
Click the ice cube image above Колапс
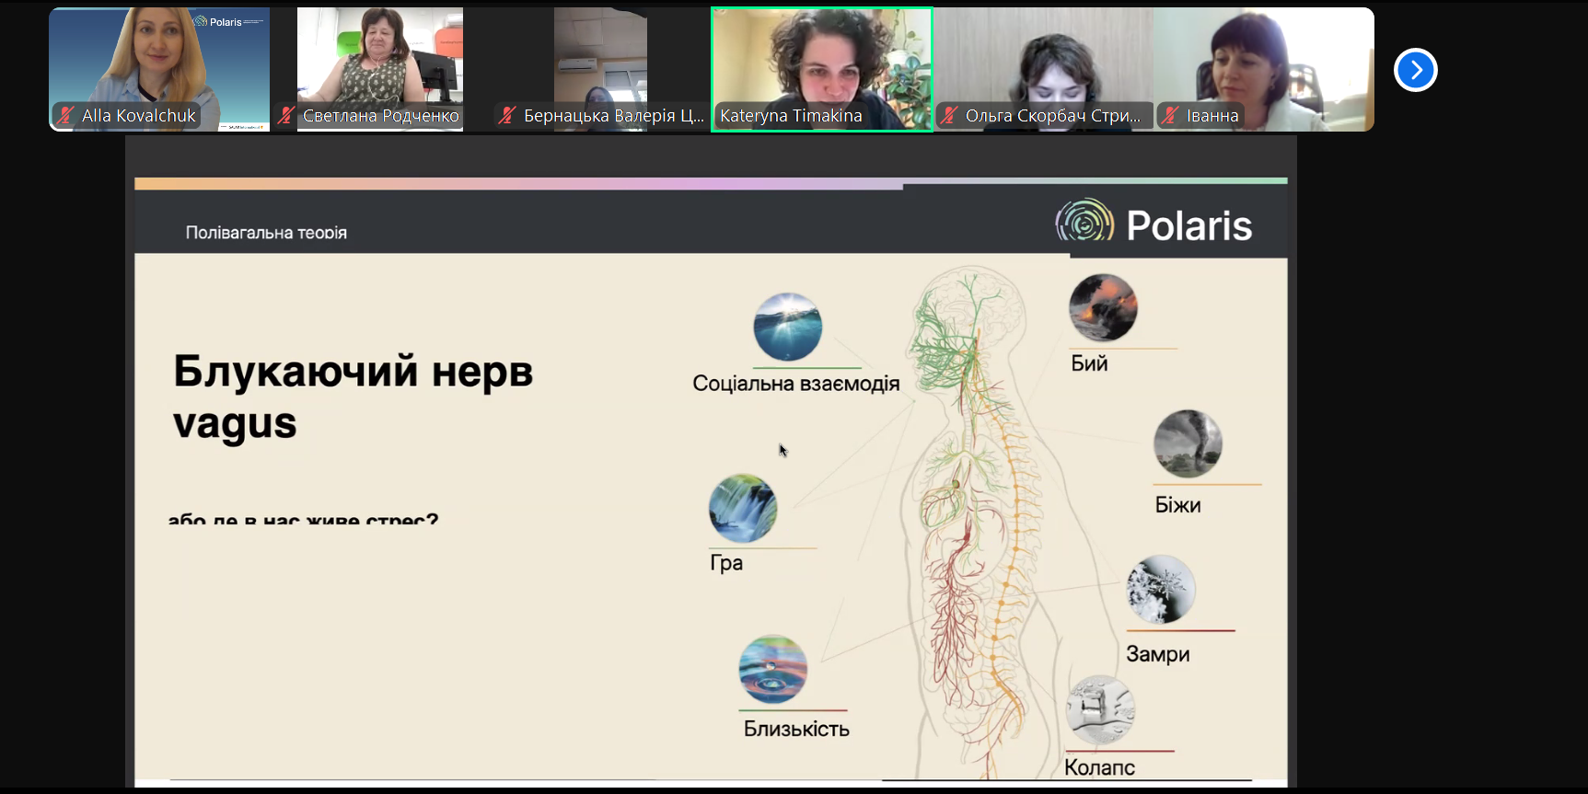tap(1100, 710)
